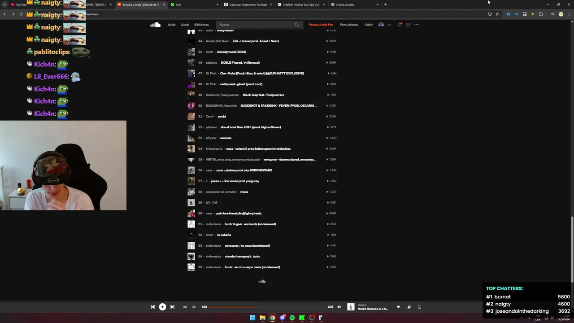Open the Biblioteca menu item
Image resolution: width=574 pixels, height=323 pixels.
[x=201, y=25]
